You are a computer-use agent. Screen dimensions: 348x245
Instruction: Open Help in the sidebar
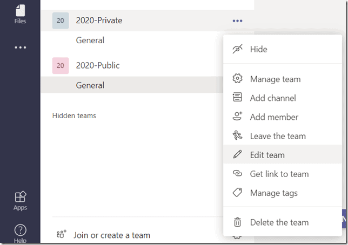coord(20,234)
